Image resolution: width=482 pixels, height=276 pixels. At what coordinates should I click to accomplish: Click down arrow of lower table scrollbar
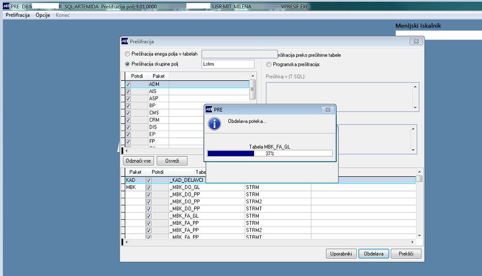tap(419, 236)
